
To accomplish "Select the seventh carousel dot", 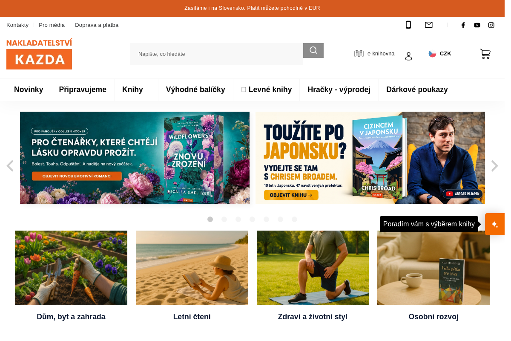I will [294, 219].
